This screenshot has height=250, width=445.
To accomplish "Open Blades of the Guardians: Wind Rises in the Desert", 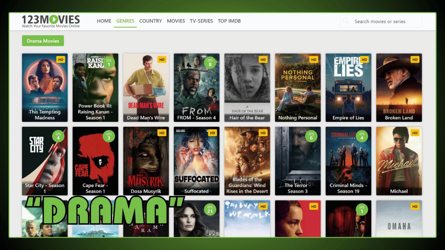I will pyautogui.click(x=247, y=161).
